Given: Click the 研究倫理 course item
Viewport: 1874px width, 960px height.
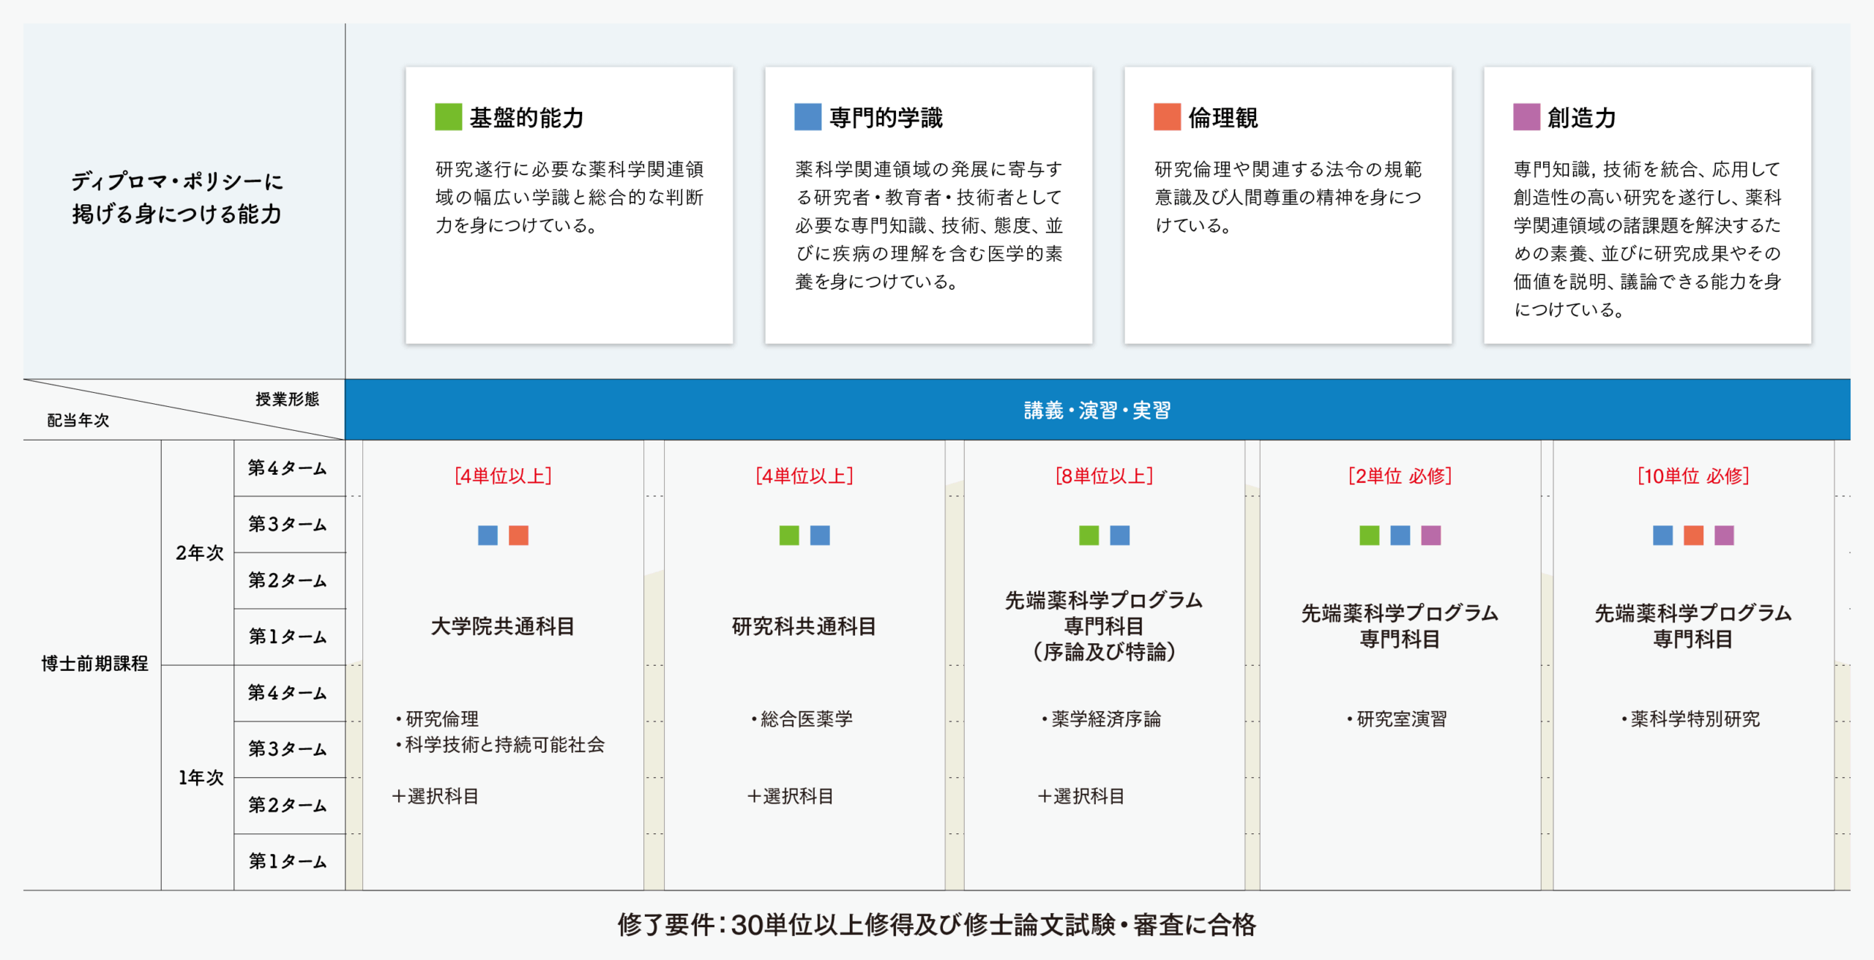Looking at the screenshot, I should 441,719.
